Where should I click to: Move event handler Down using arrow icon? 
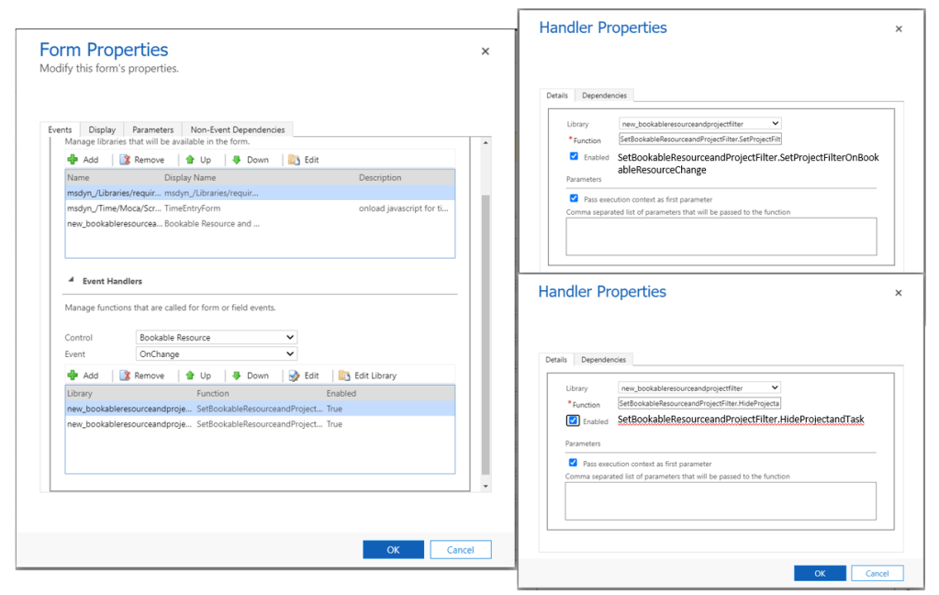pos(237,376)
